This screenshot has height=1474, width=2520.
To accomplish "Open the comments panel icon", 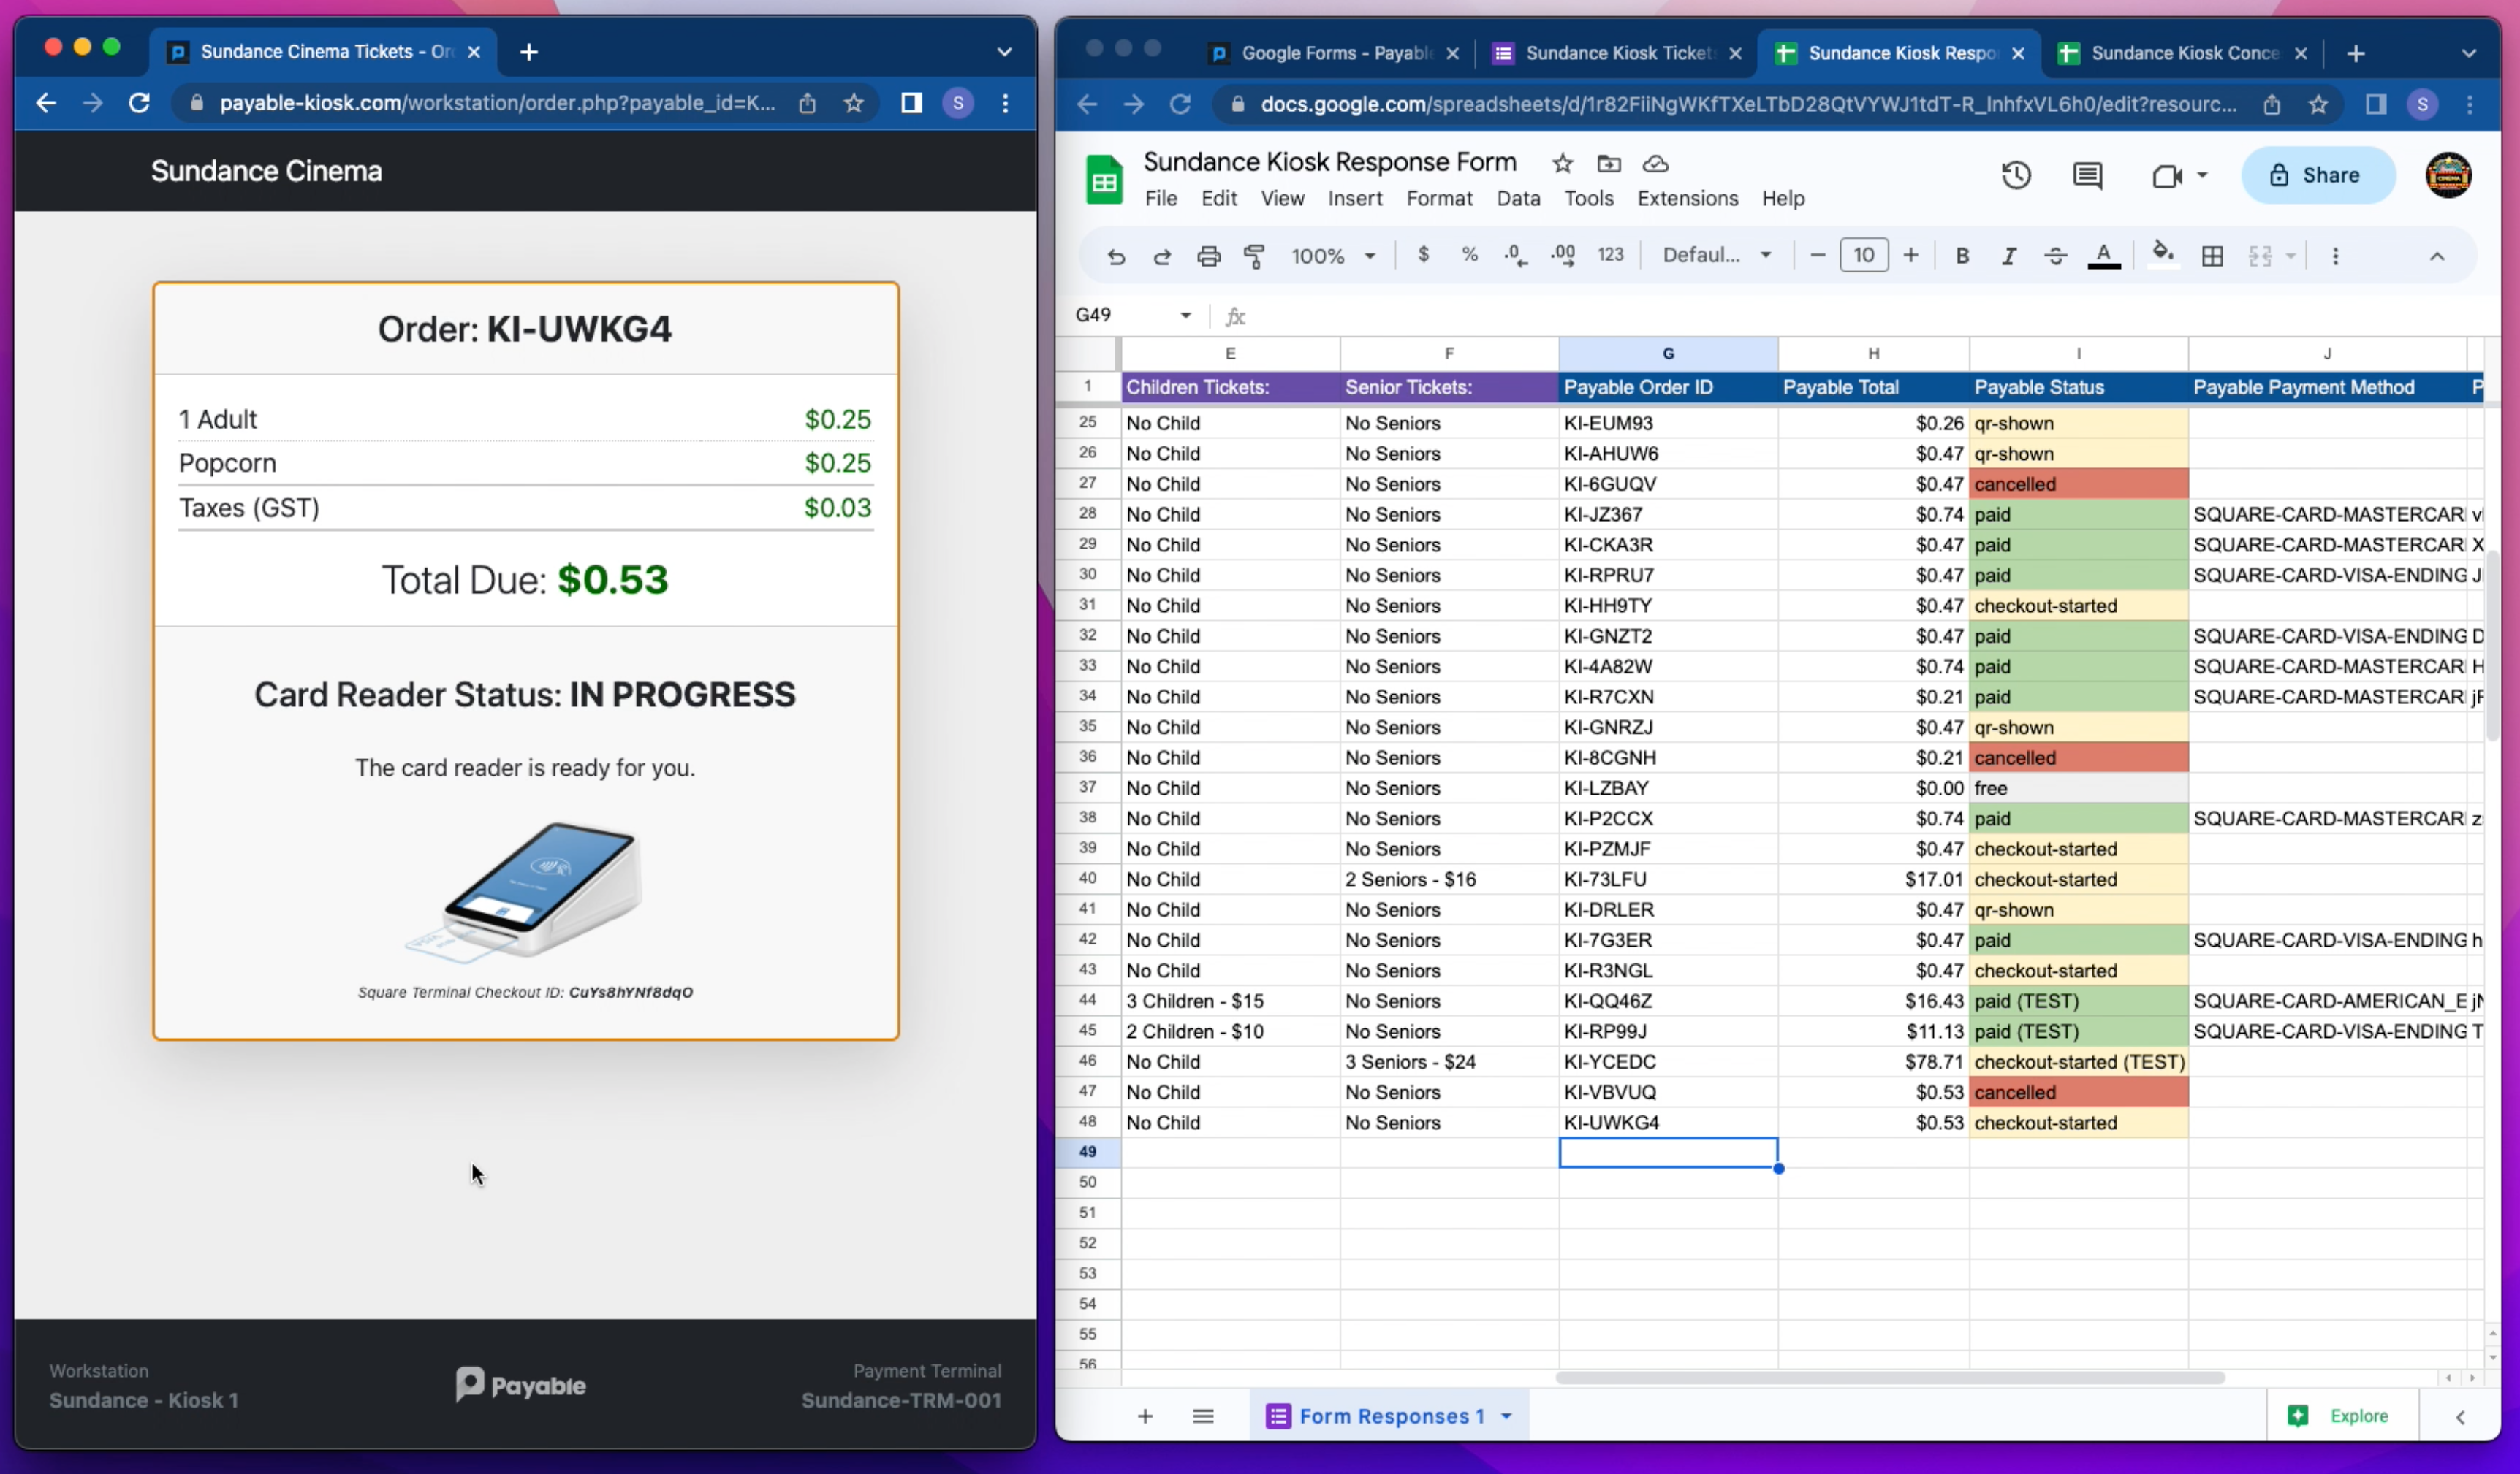I will [x=2086, y=176].
